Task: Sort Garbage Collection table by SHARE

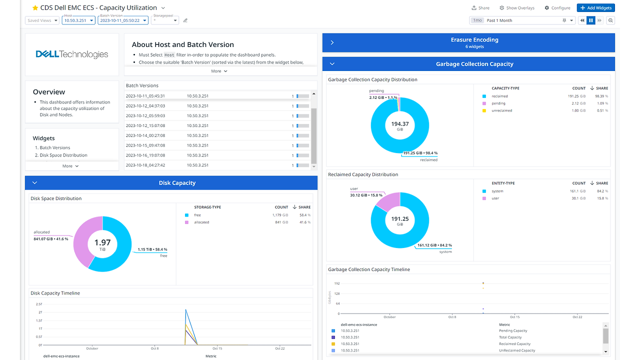Action: pos(599,88)
